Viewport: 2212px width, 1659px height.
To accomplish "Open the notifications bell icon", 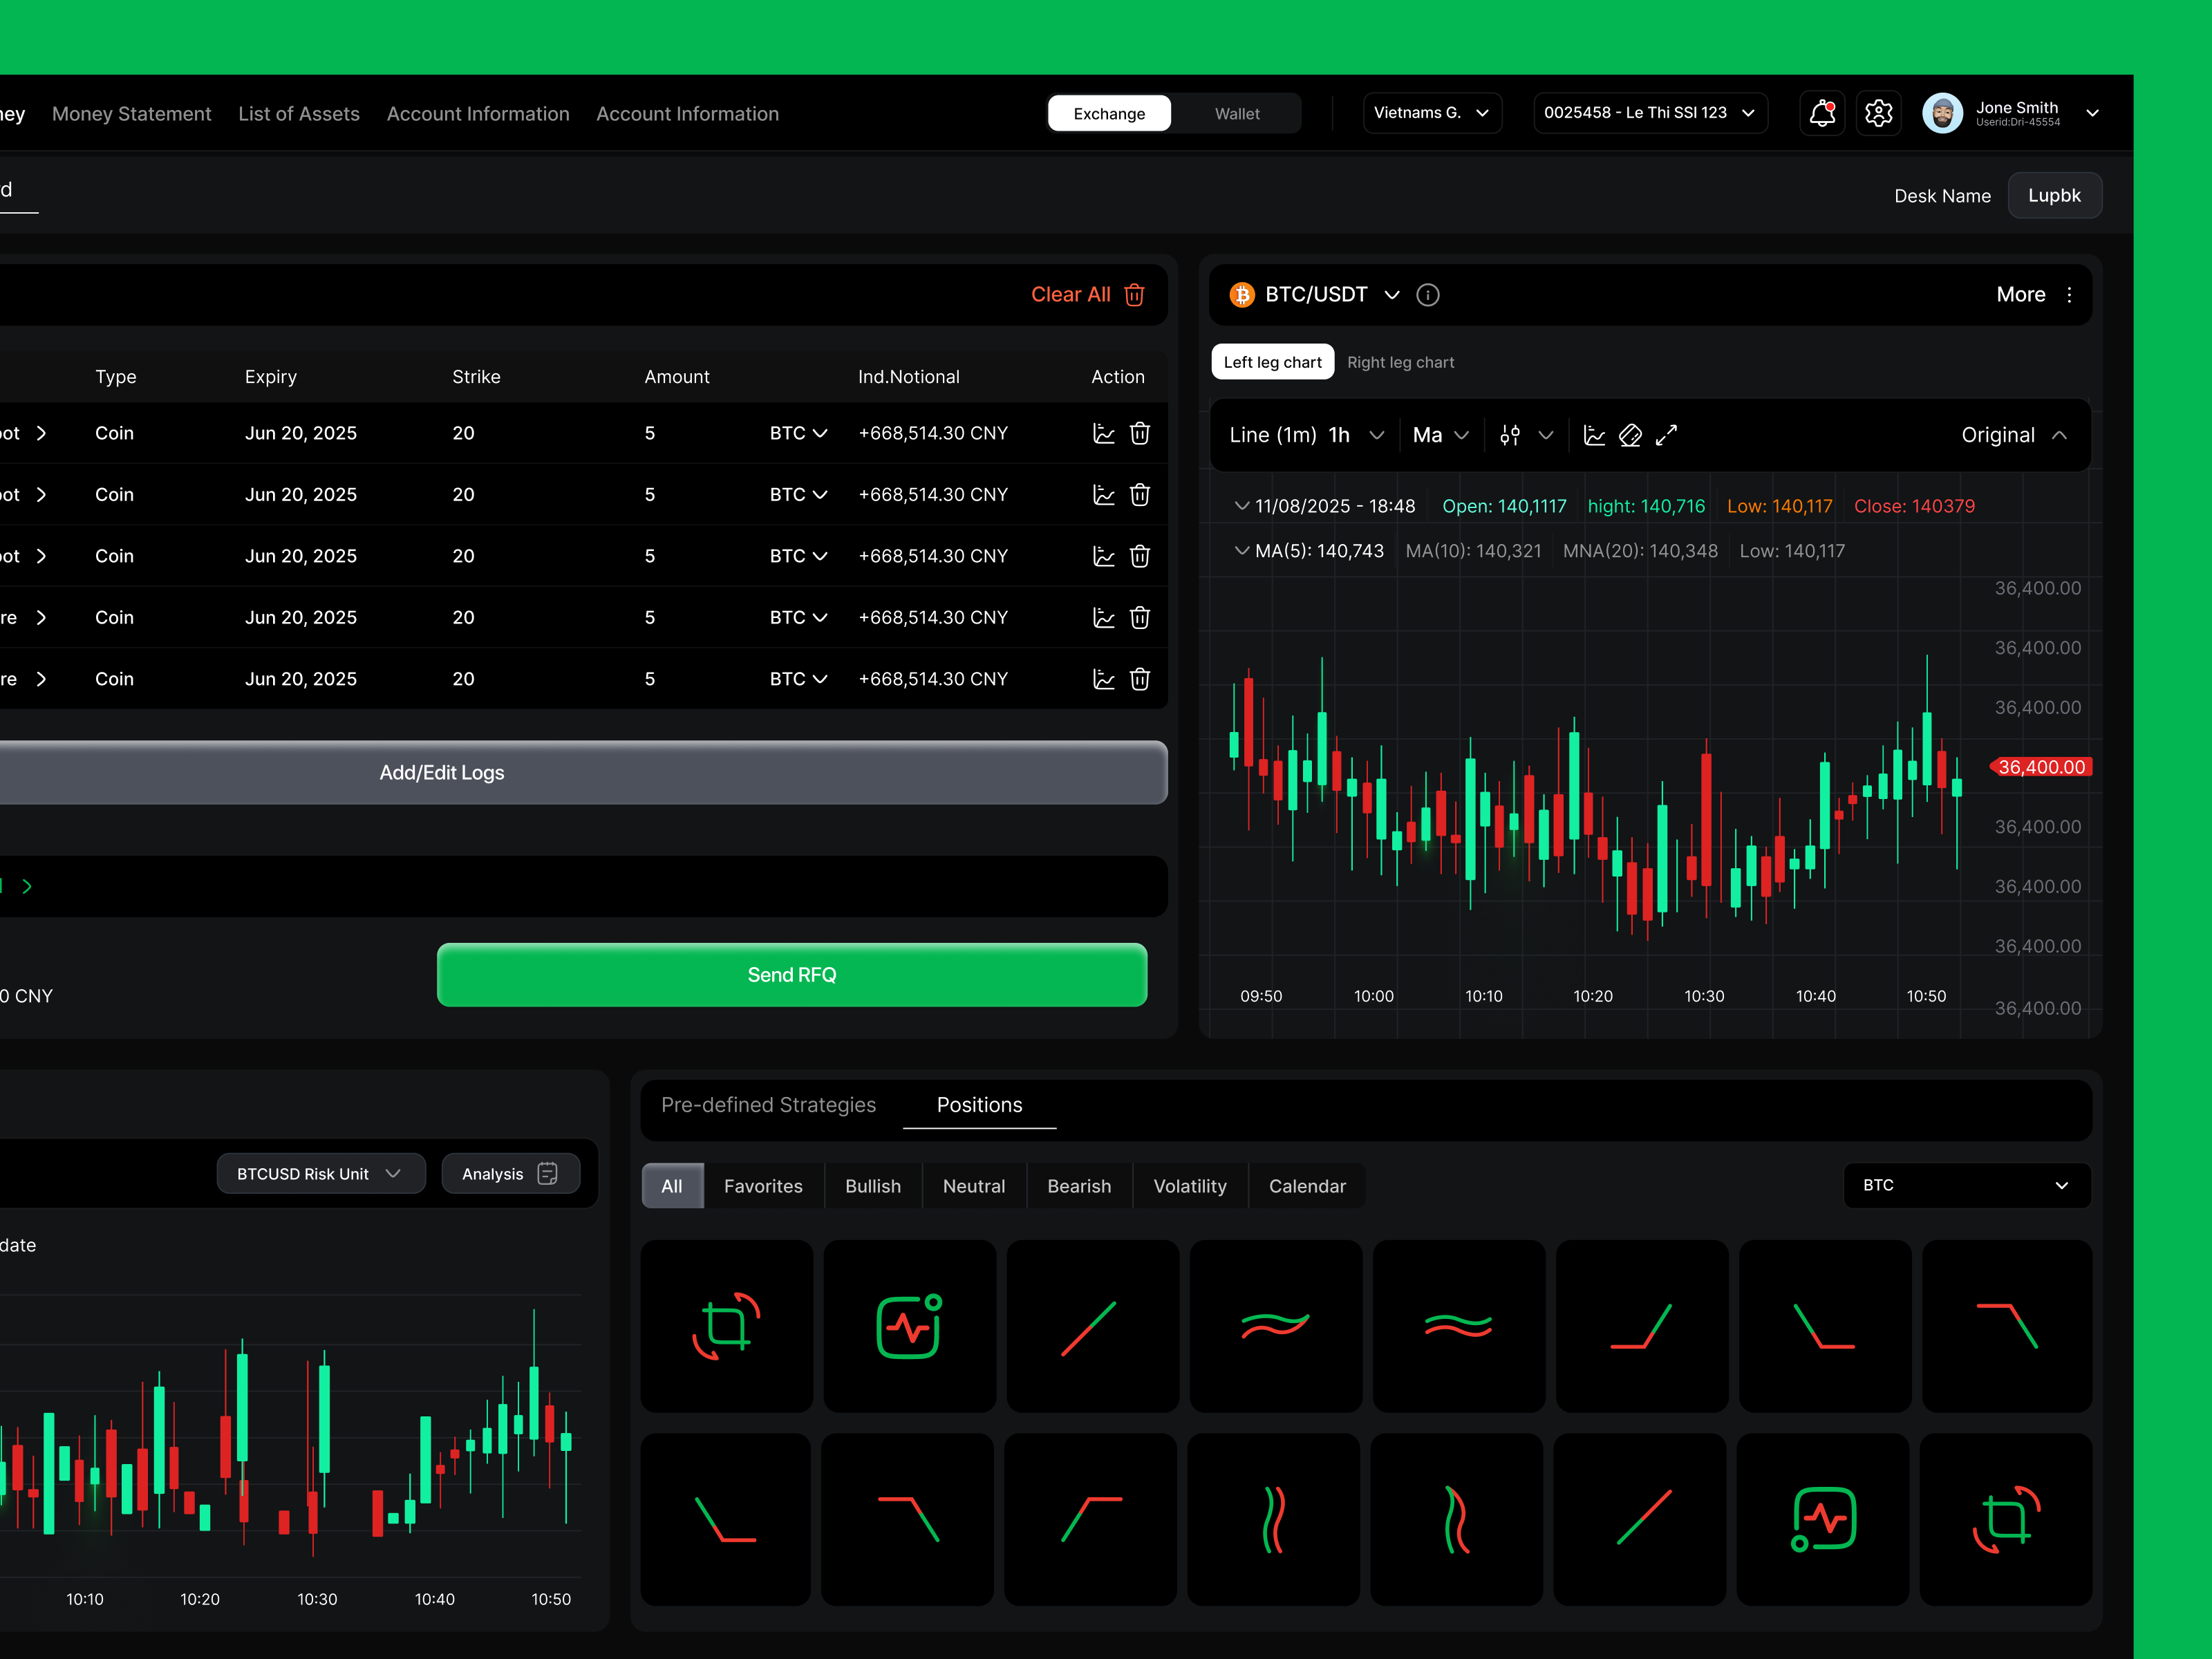I will (1822, 113).
